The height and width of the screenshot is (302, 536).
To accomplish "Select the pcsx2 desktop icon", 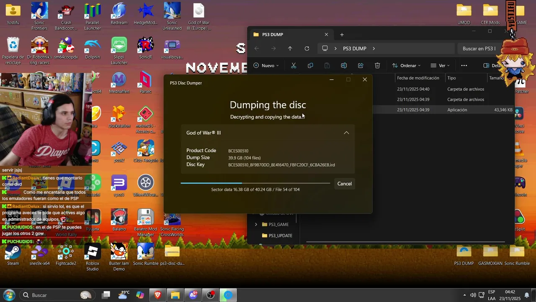I will [119, 151].
